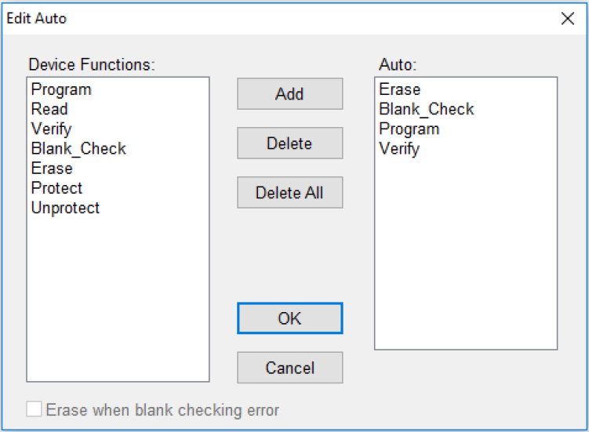Screen dimensions: 589x432
Task: Pick Blank_Check in Device Functions list
Action: coord(78,148)
